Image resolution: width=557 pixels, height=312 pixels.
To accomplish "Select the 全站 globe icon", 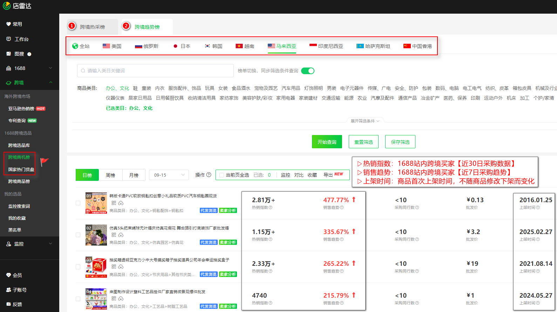I will tap(75, 46).
